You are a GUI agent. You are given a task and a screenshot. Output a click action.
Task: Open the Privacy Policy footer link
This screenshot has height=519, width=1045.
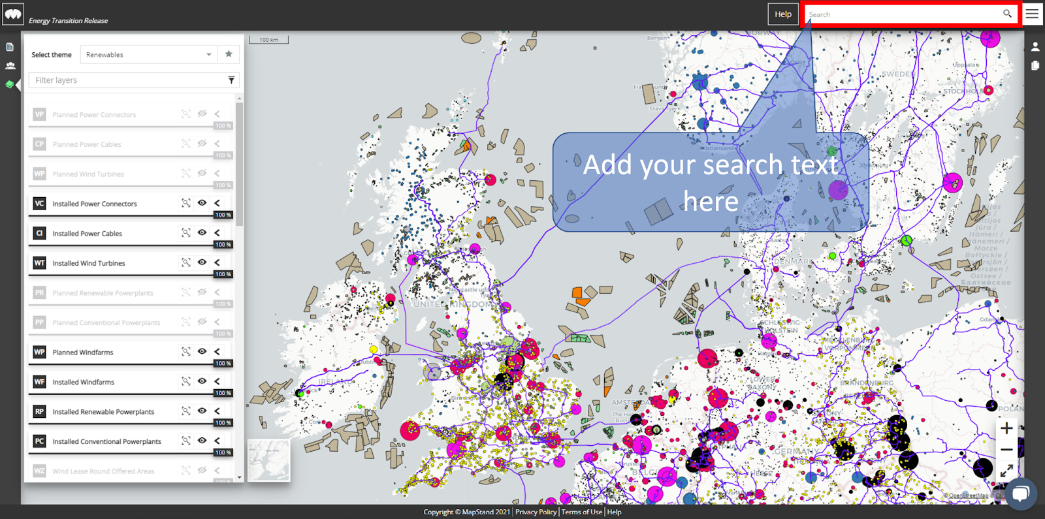[x=536, y=512]
